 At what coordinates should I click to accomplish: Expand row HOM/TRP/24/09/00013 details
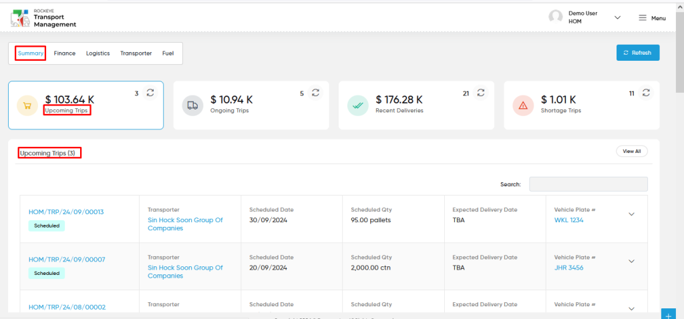click(x=631, y=214)
